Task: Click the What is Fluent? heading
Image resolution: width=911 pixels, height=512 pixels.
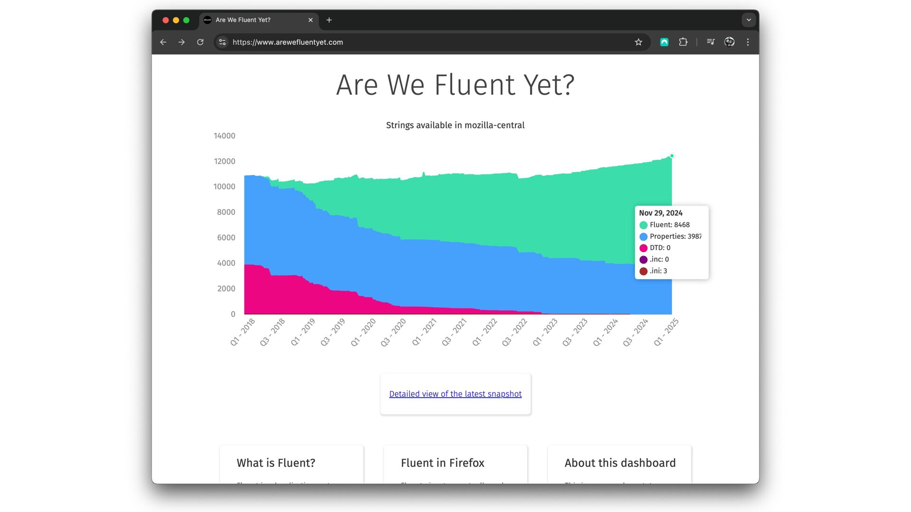Action: point(276,463)
